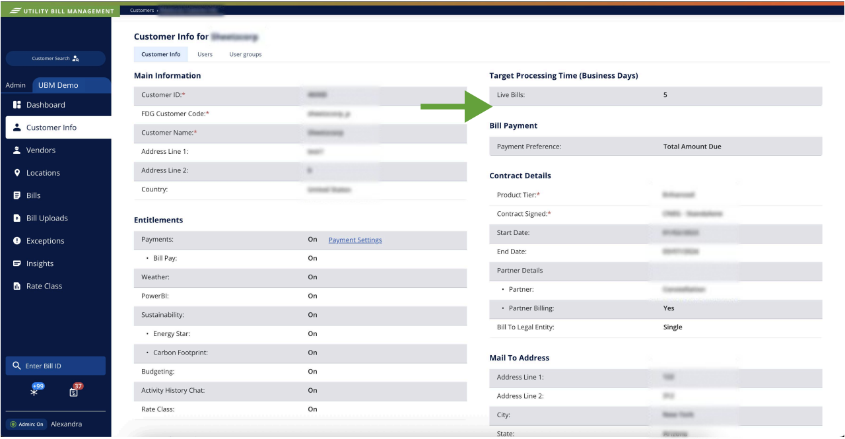845x439 pixels.
Task: Click the Start Date label
Action: pyautogui.click(x=514, y=232)
